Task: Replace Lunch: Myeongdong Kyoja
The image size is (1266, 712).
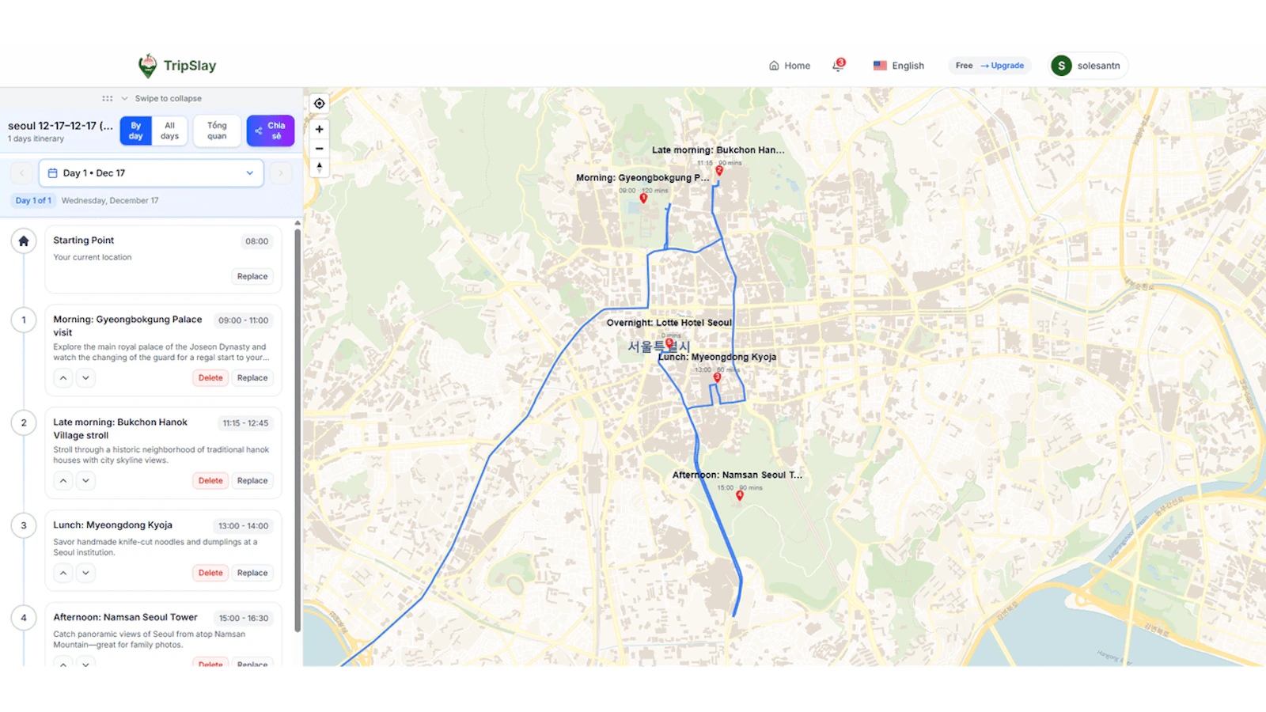Action: click(x=252, y=573)
